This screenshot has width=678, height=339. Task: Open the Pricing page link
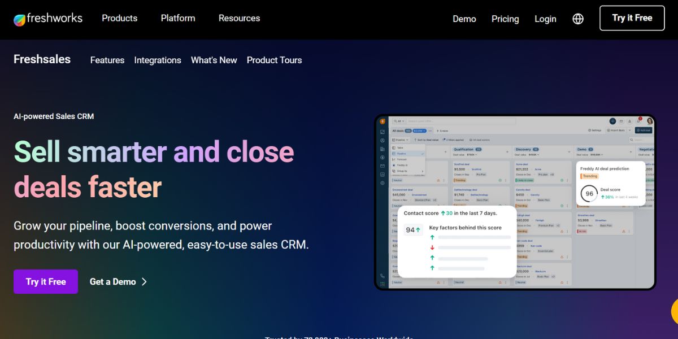pos(505,19)
